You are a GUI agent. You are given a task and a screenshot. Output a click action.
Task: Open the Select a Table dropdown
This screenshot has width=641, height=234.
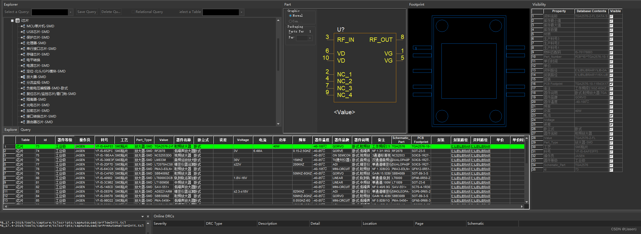click(x=241, y=12)
